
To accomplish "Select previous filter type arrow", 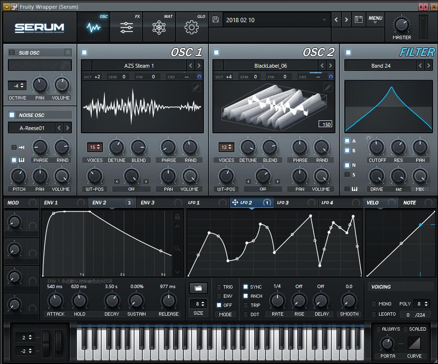I will click(420, 66).
